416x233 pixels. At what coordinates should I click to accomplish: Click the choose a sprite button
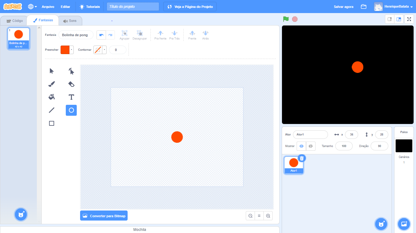tap(381, 224)
